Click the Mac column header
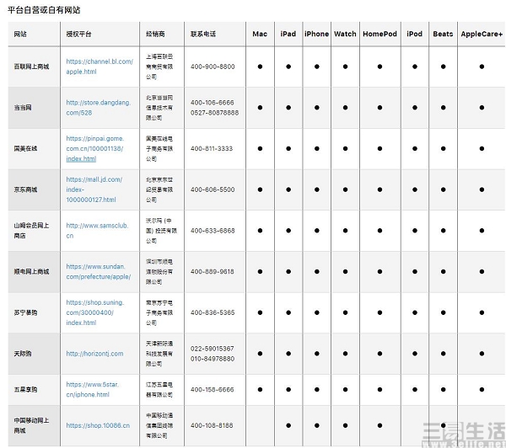506x448 pixels. click(260, 34)
